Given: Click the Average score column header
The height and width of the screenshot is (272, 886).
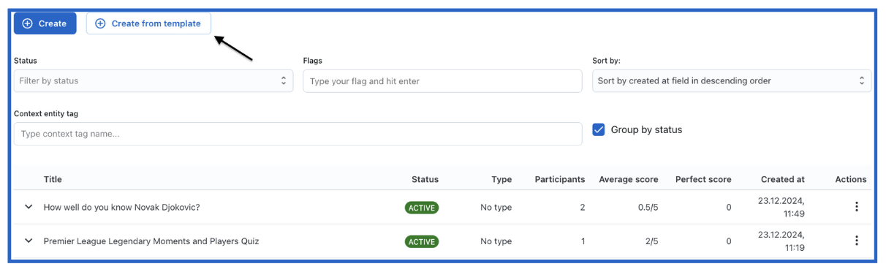Looking at the screenshot, I should [x=629, y=179].
